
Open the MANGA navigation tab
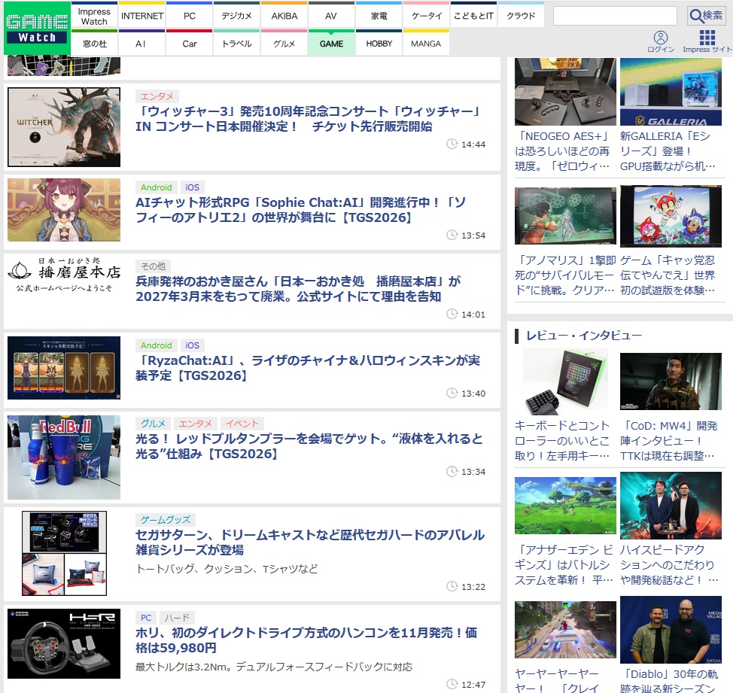coord(426,43)
